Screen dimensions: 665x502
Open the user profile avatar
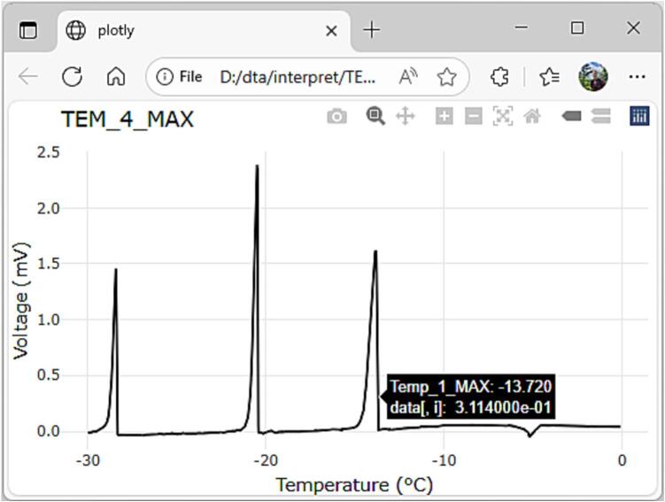pyautogui.click(x=593, y=77)
